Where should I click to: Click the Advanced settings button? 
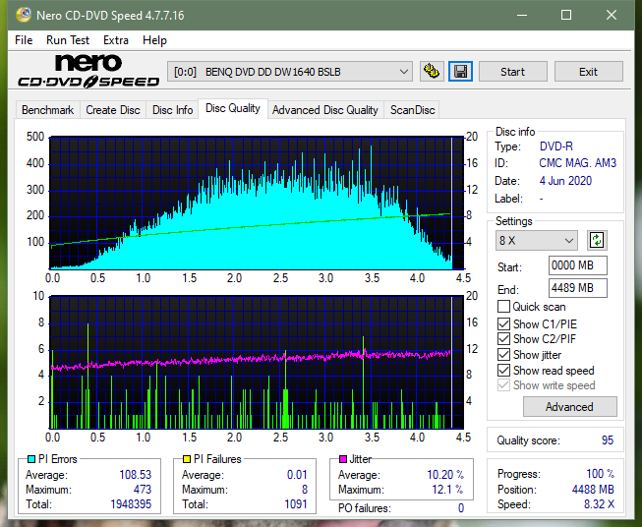tap(569, 407)
